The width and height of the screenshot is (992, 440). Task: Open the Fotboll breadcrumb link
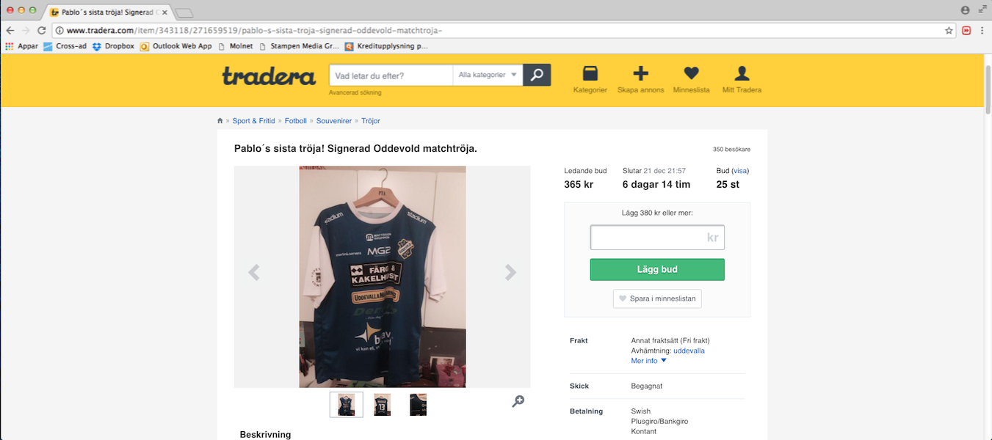tap(296, 121)
